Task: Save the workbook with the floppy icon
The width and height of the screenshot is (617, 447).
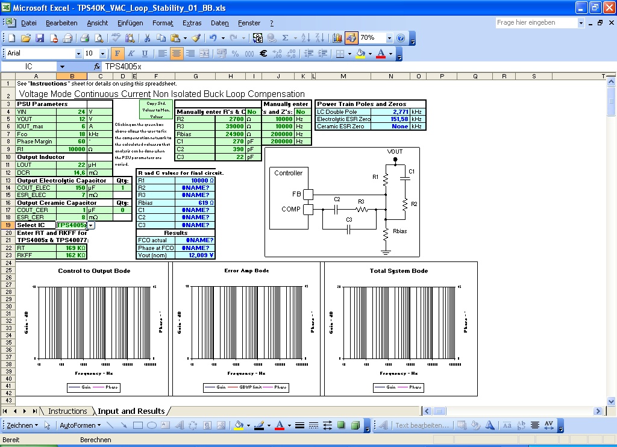Action: tap(40, 38)
